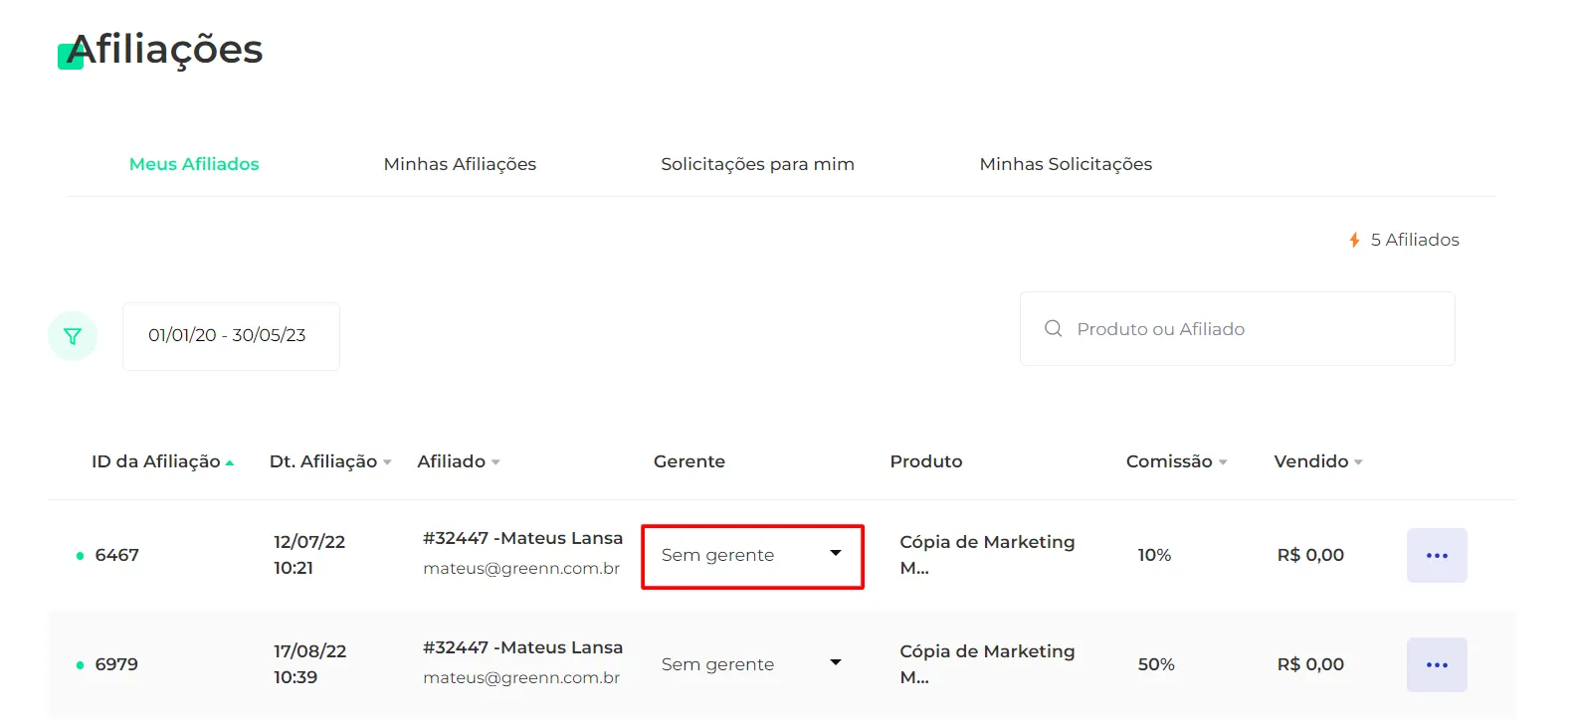Select the date 12/07/22 10:21

(309, 555)
